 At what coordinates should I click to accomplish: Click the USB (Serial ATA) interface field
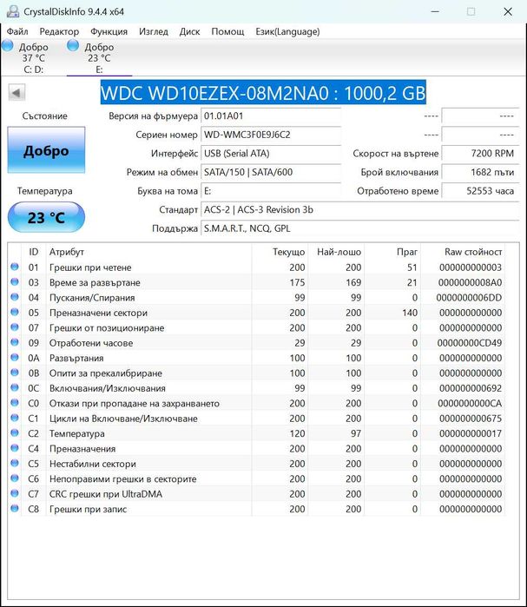click(271, 154)
